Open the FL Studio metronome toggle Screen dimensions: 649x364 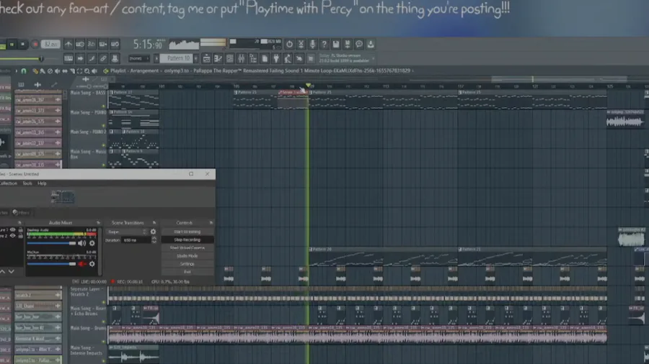point(69,44)
